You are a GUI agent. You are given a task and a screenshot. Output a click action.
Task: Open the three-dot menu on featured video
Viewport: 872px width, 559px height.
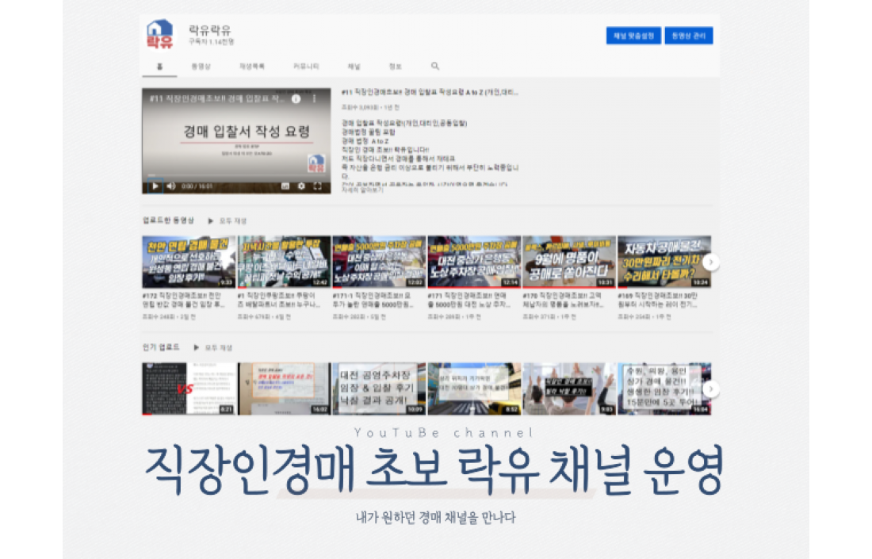314,99
